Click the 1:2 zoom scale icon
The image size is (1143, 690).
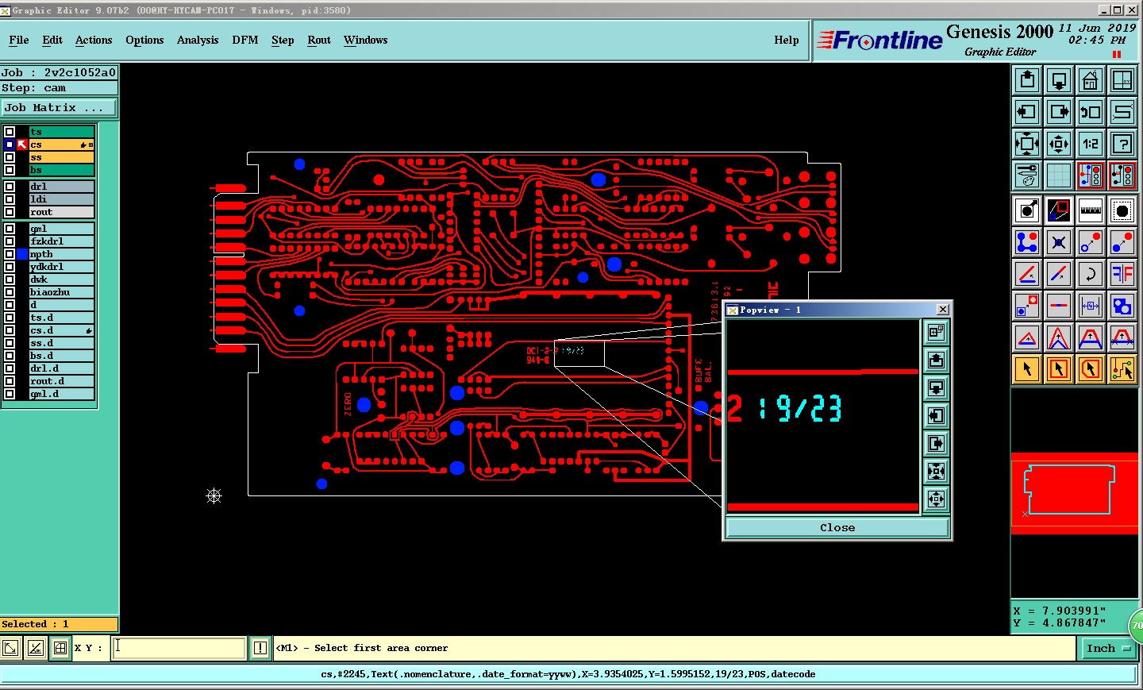point(1090,144)
